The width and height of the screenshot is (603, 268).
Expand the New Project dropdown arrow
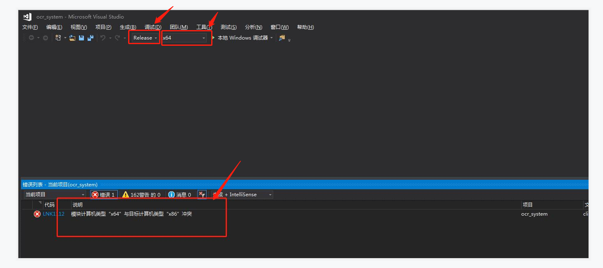[x=65, y=38]
